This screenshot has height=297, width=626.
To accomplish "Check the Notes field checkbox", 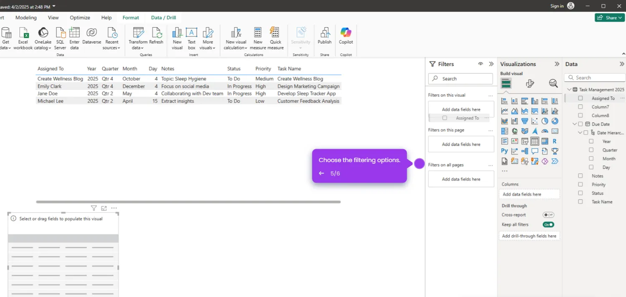I will pos(580,176).
